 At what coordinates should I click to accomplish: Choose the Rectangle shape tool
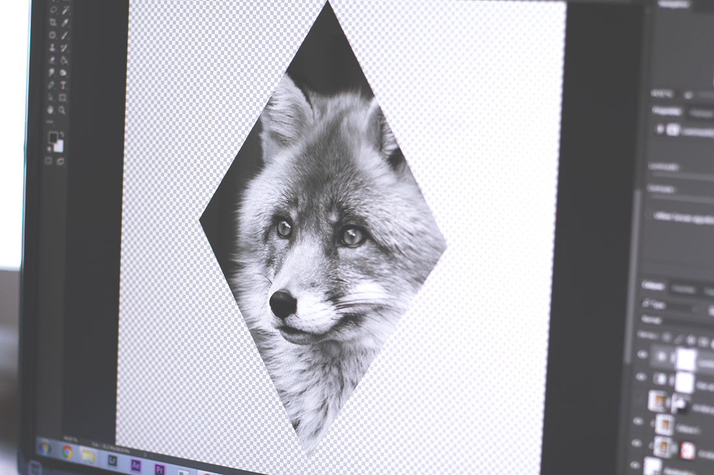pyautogui.click(x=62, y=97)
